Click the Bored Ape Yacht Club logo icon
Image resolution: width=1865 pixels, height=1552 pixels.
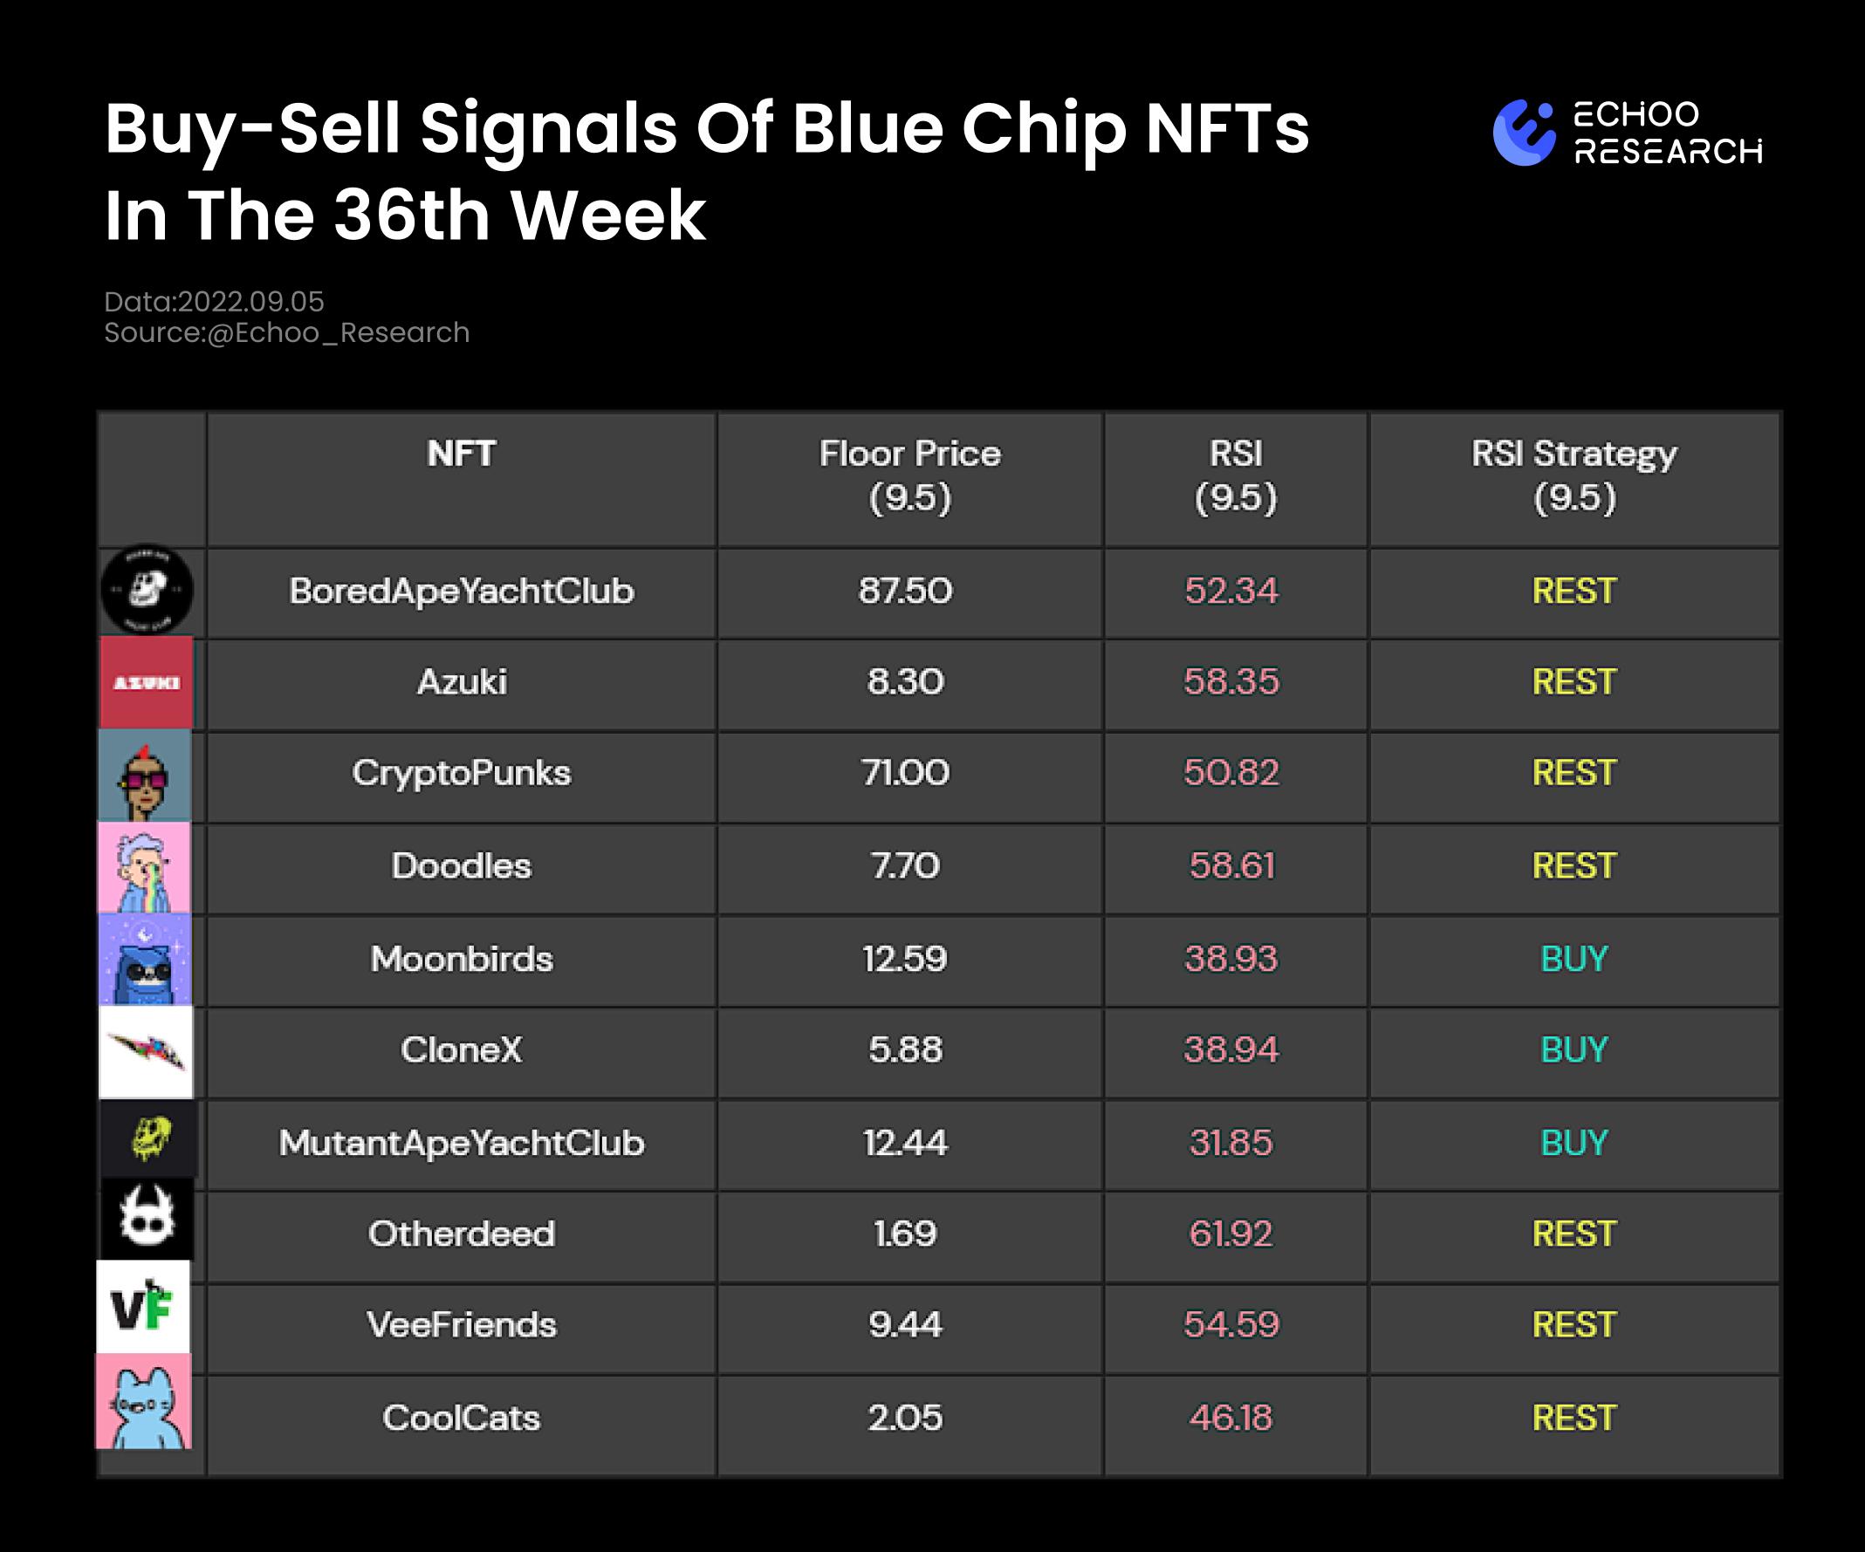tap(147, 590)
